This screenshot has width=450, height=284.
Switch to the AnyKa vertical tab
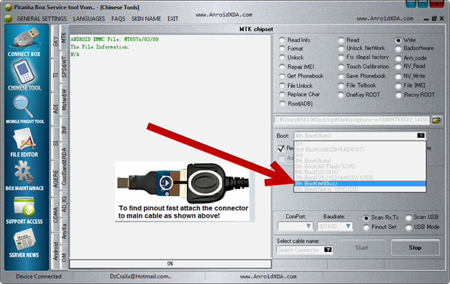(64, 231)
